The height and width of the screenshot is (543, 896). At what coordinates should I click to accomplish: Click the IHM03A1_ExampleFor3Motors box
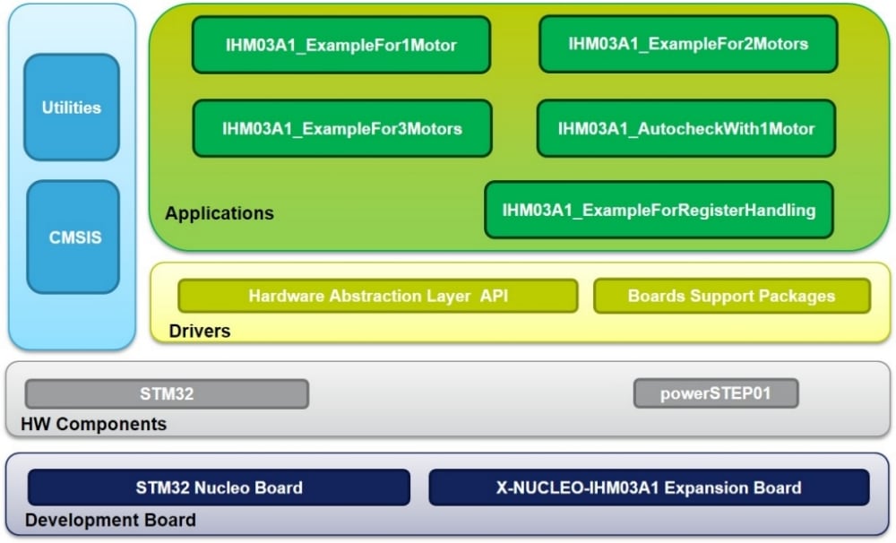coord(342,128)
